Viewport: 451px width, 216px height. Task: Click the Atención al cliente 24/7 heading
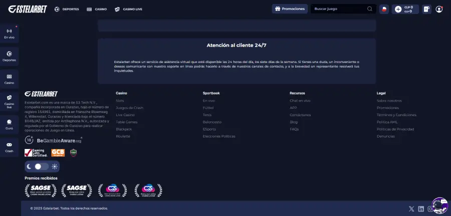pyautogui.click(x=237, y=45)
